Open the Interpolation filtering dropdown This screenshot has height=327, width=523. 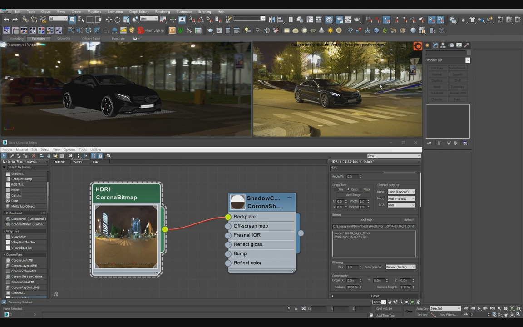(400, 267)
